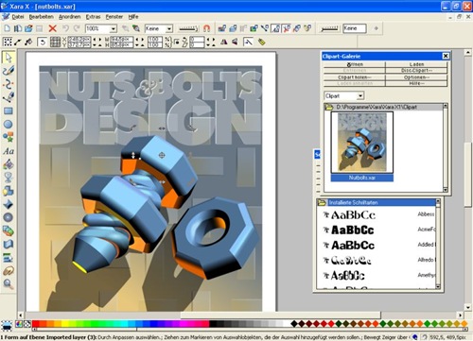Open the Extras menu
Image resolution: width=473 pixels, height=341 pixels.
point(93,17)
